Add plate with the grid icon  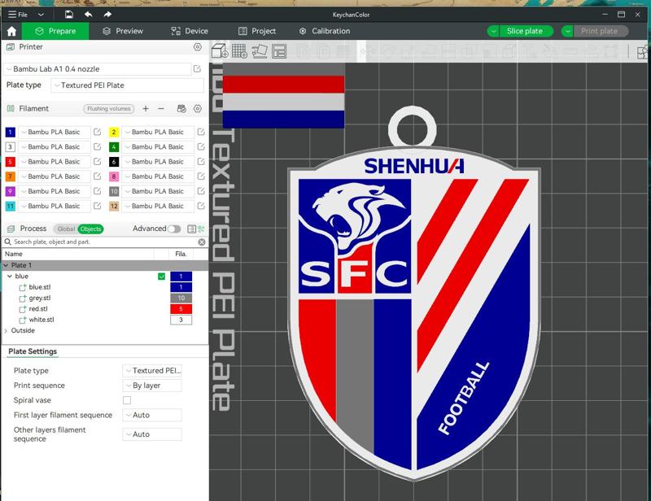[x=239, y=51]
